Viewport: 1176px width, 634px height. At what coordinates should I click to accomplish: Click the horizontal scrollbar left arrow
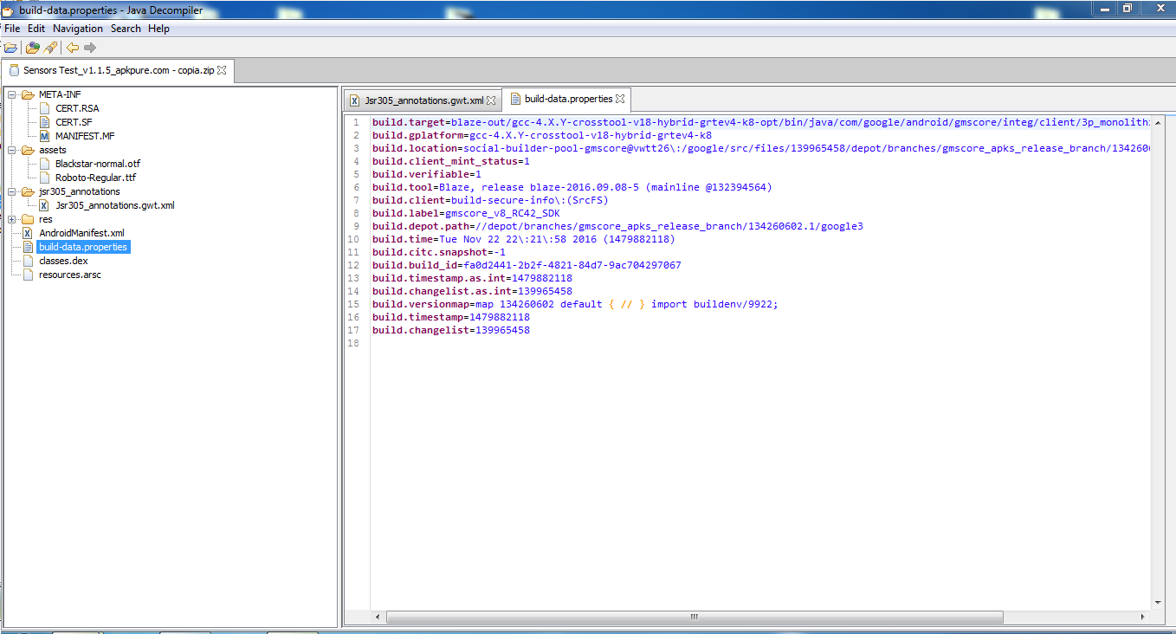coord(378,618)
